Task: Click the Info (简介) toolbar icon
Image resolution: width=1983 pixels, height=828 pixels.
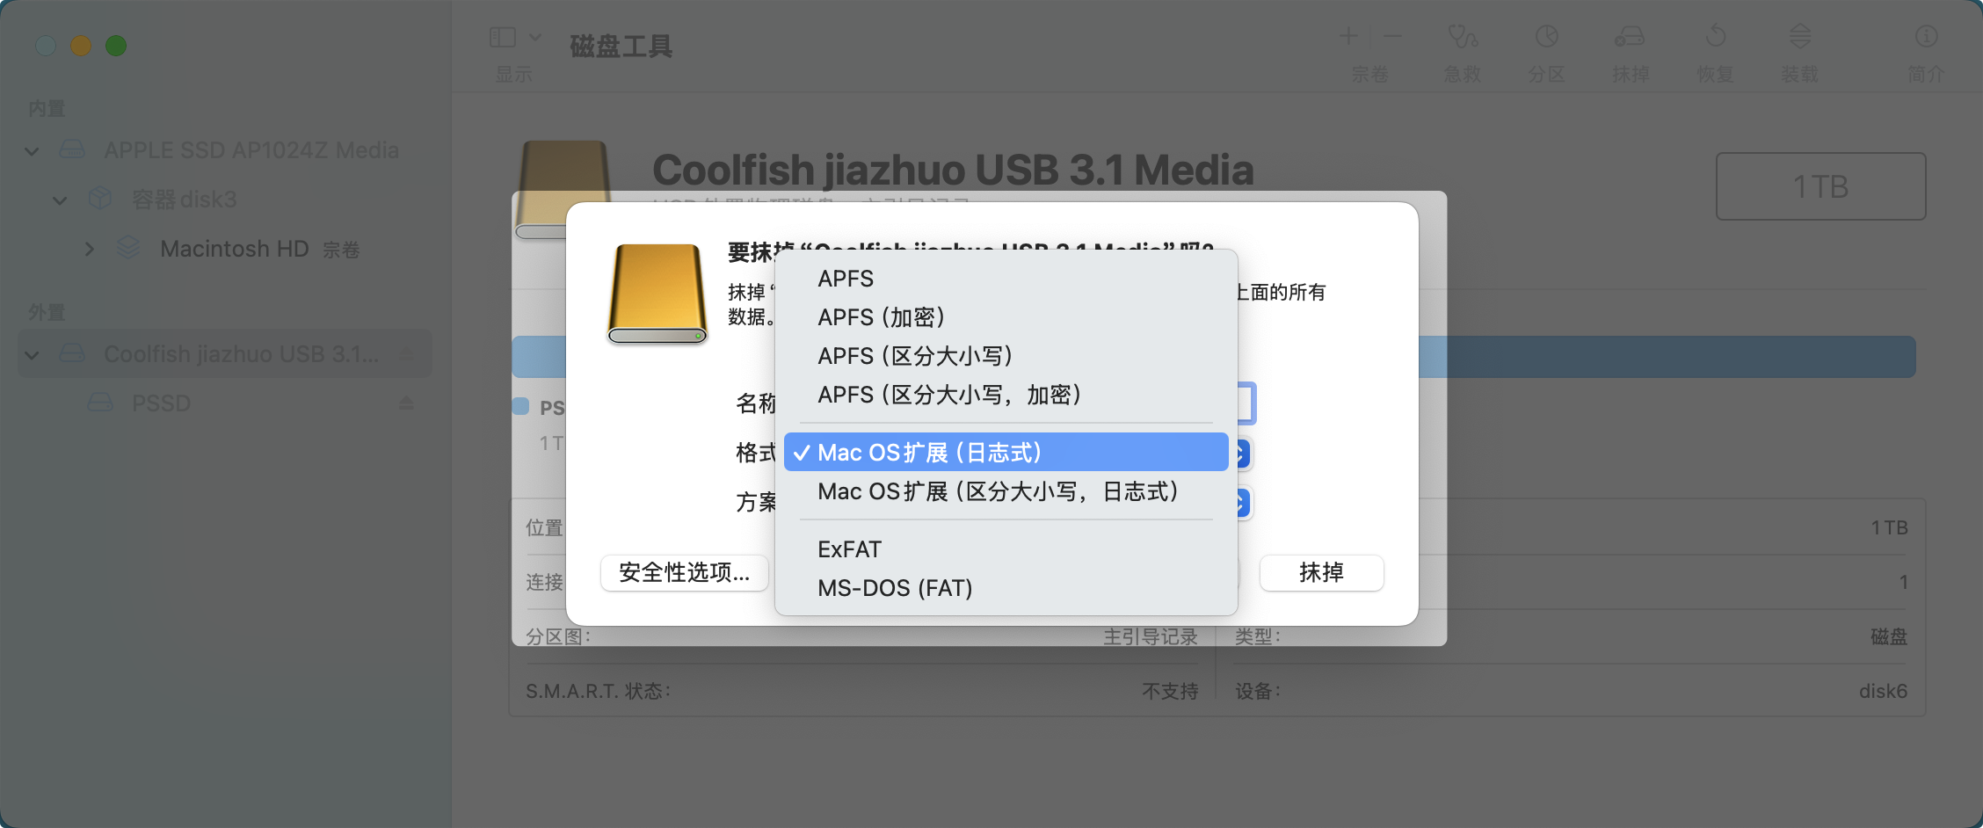Action: click(1927, 37)
